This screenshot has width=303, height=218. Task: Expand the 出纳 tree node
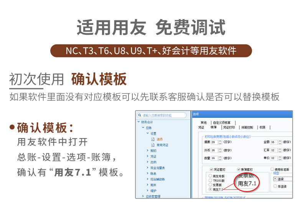pyautogui.click(x=148, y=162)
